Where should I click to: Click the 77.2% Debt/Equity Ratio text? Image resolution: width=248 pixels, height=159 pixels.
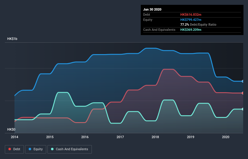(198, 25)
